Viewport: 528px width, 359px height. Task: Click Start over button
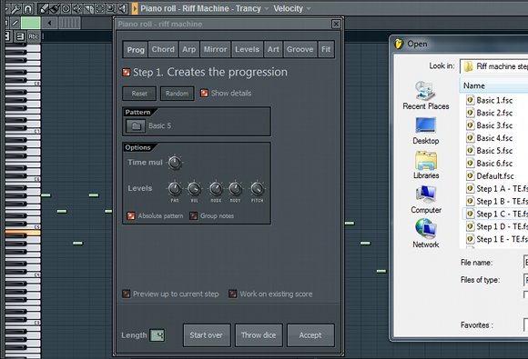click(x=207, y=335)
